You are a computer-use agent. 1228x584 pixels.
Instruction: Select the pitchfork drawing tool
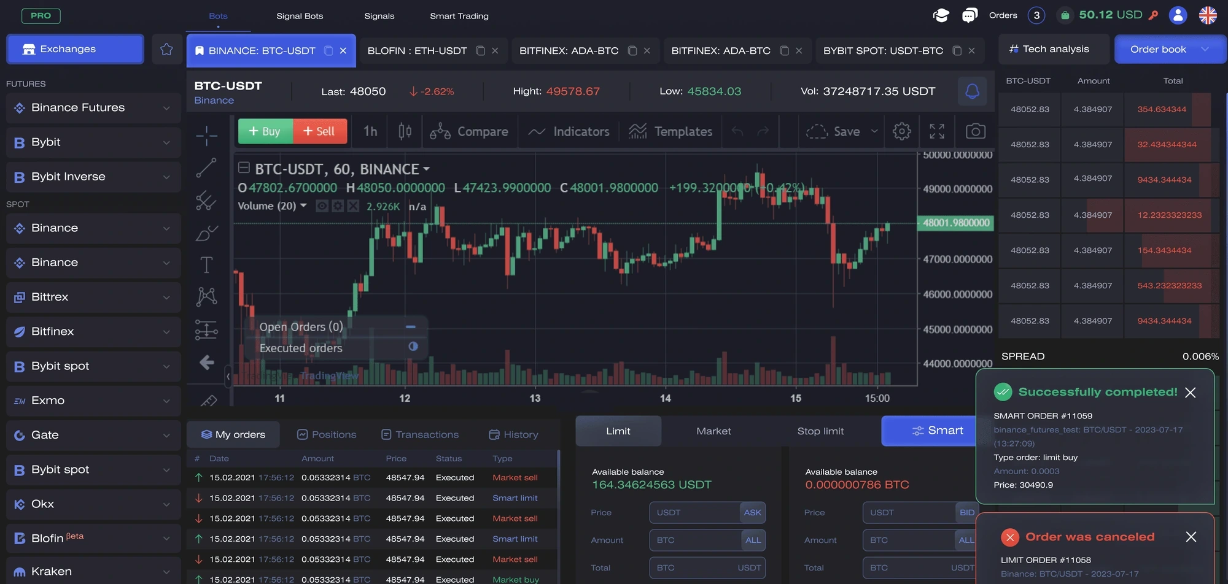point(206,201)
